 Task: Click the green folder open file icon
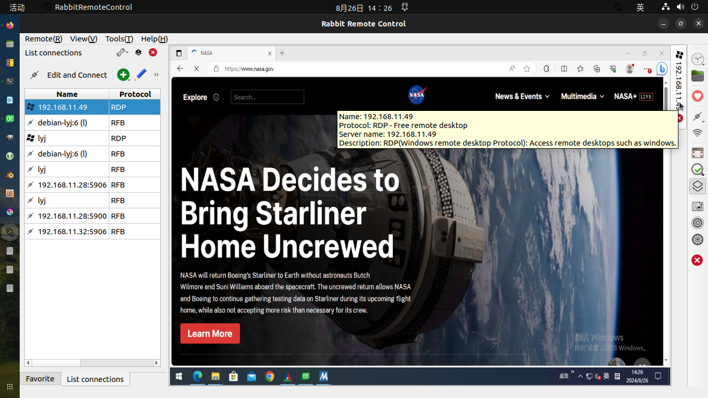(698, 76)
